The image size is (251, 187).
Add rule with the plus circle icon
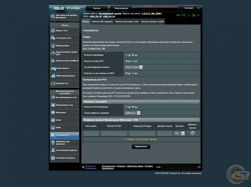click(x=193, y=133)
